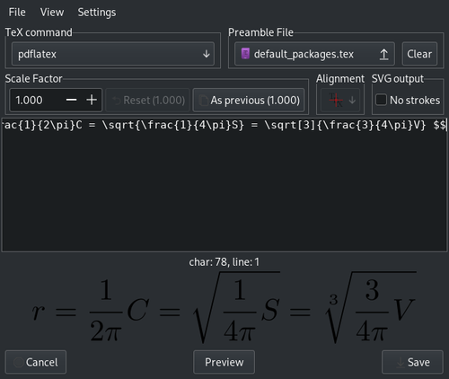Click the Preview button
The image size is (449, 379).
click(224, 362)
